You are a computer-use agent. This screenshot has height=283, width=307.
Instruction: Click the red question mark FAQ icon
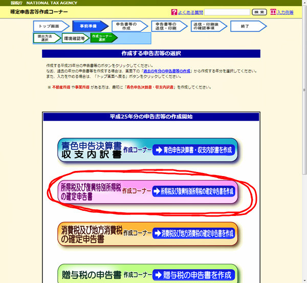click(174, 12)
